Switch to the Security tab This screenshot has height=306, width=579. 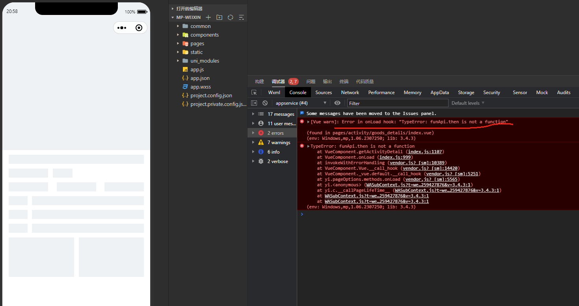492,93
